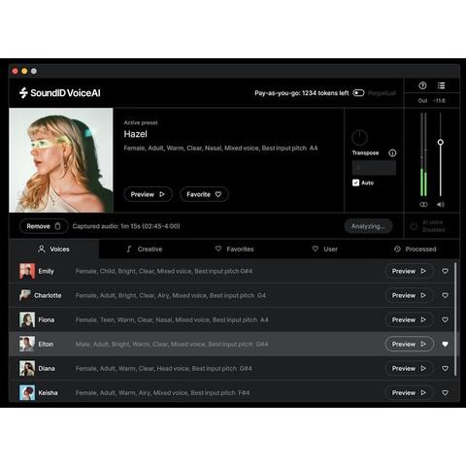
Task: Toggle Pay-as-you-go / Perpetual switch
Action: (x=358, y=93)
